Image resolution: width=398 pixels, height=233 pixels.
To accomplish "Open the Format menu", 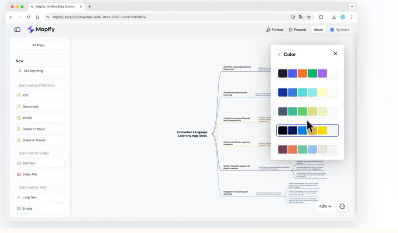I will click(275, 30).
